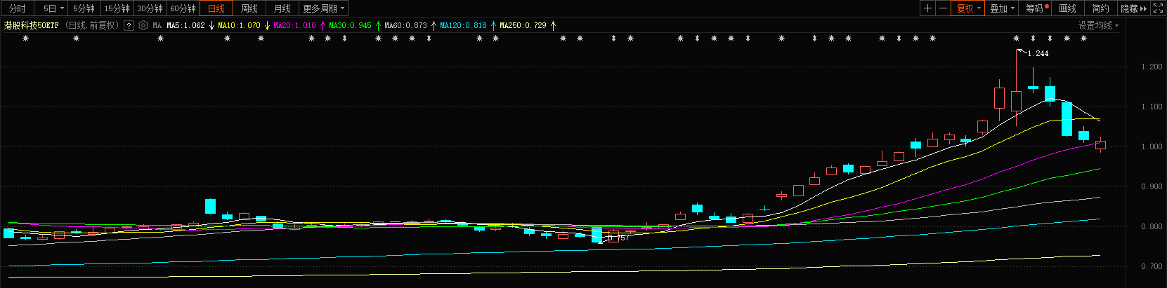Zoom in the chart with plus button

point(928,8)
